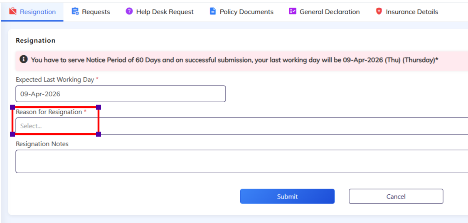Select the General Declaration tab
The image size is (468, 223).
[329, 12]
